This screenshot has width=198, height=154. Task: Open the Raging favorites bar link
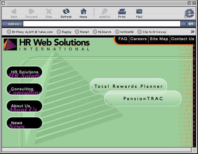pyautogui.click(x=64, y=32)
